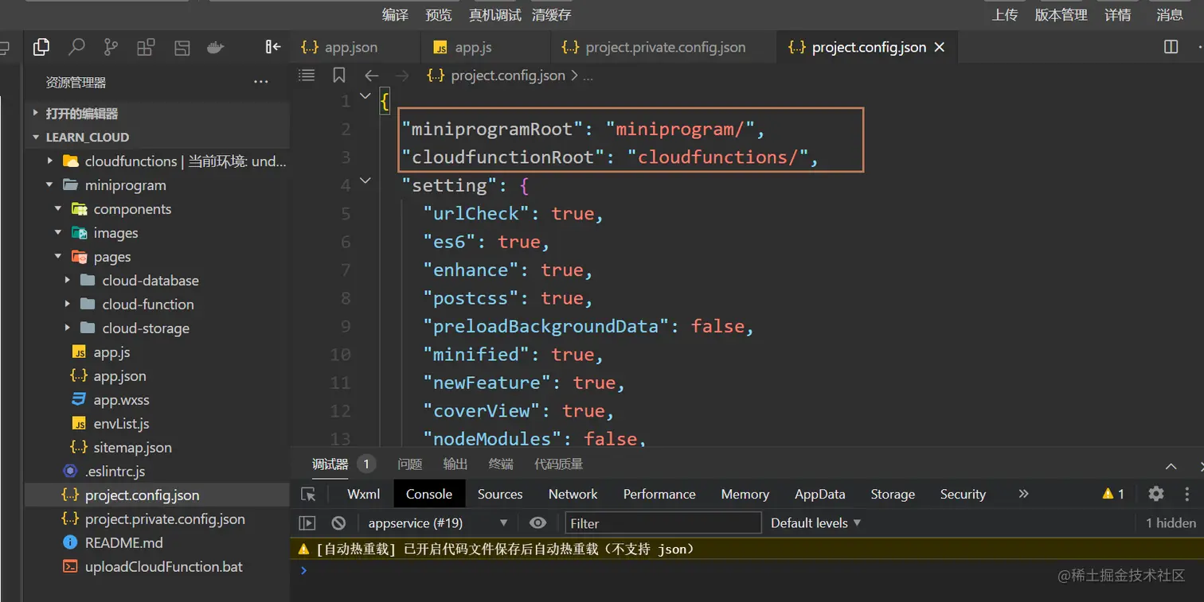This screenshot has height=602, width=1204.
Task: Open devtools settings gear
Action: point(1156,494)
